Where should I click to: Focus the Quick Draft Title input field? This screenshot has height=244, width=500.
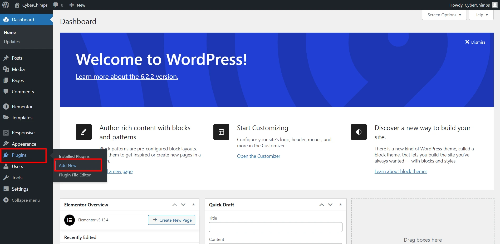pos(276,227)
